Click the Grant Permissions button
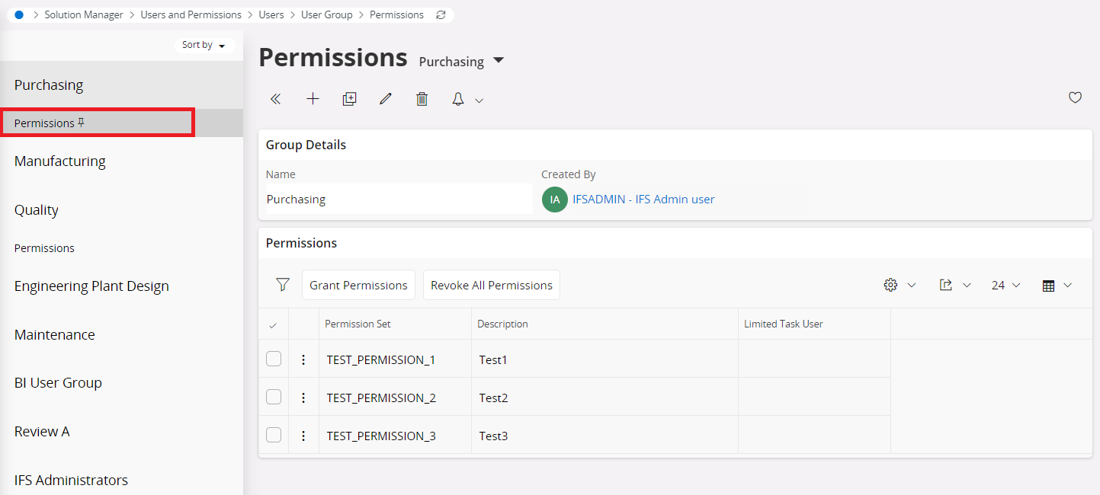Viewport: 1100px width, 495px height. pos(358,285)
